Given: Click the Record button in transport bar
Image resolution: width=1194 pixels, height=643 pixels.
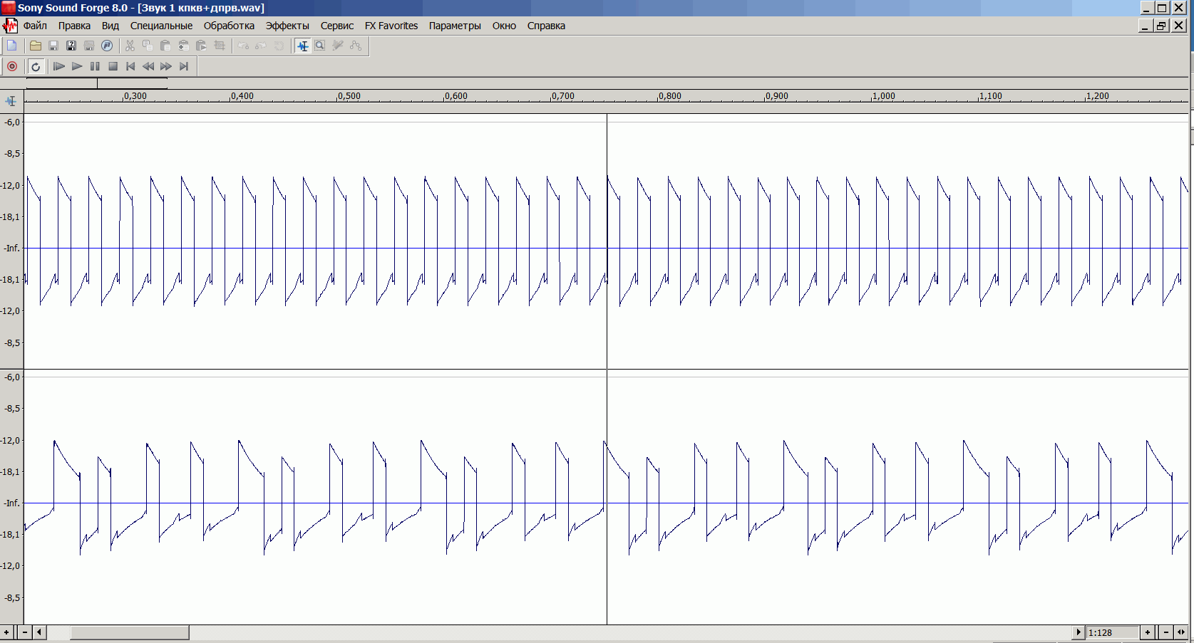Looking at the screenshot, I should coord(12,66).
